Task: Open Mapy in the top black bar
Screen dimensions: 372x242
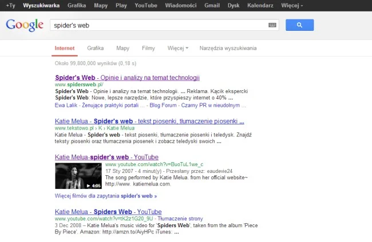Action: click(x=101, y=6)
